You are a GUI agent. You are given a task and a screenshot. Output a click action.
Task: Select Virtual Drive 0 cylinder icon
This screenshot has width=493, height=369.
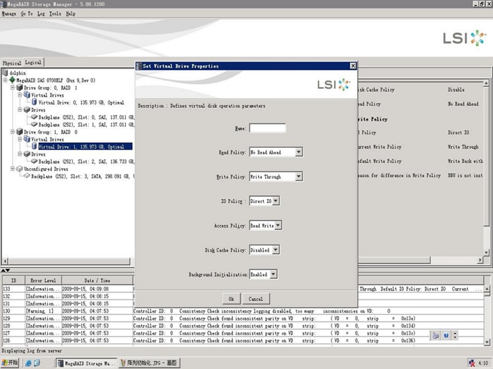coord(34,102)
